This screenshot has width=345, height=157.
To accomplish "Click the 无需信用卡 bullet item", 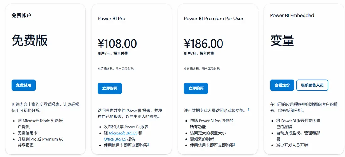I will [x=28, y=133].
